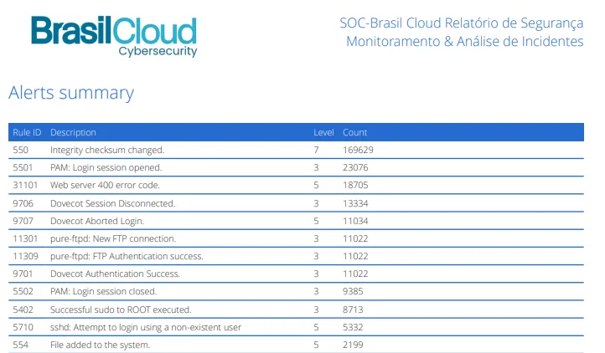Click the Cybersecurity text under the logo

pyautogui.click(x=158, y=52)
